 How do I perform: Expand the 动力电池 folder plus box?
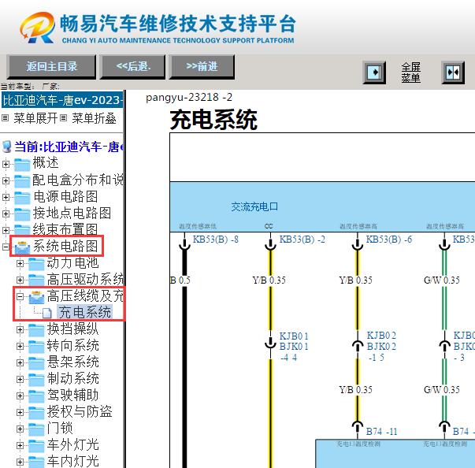(20, 263)
